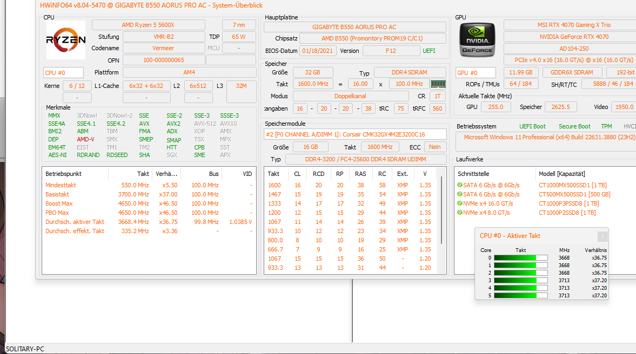Click the TPM label

point(606,126)
